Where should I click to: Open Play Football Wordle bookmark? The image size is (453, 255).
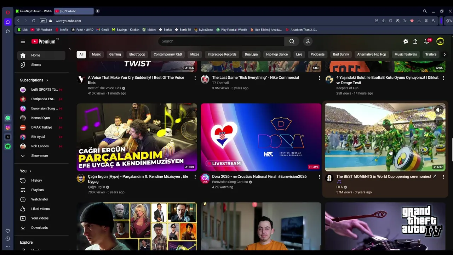[x=232, y=30]
